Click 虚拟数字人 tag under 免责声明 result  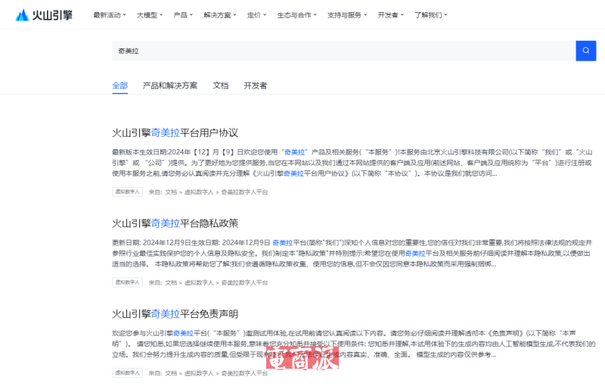(127, 373)
